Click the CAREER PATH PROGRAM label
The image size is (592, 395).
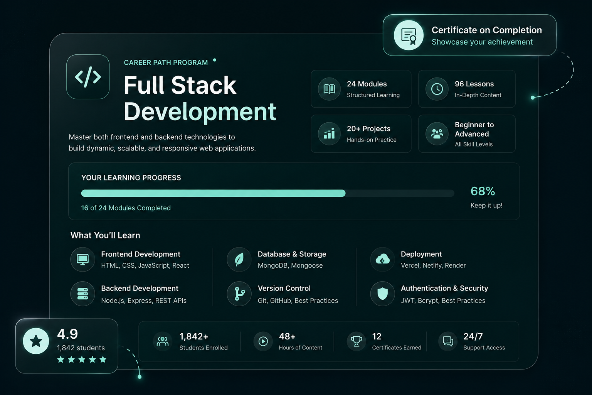pyautogui.click(x=166, y=62)
